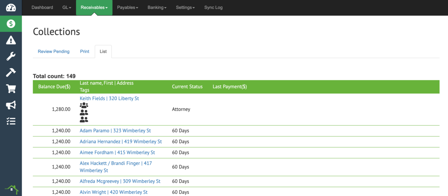Open the Banking dropdown menu
This screenshot has height=196, width=448.
157,7
